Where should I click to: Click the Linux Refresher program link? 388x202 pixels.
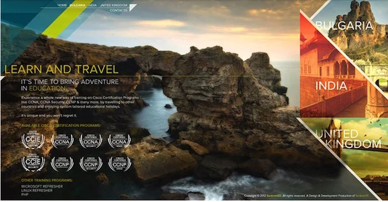(37, 190)
